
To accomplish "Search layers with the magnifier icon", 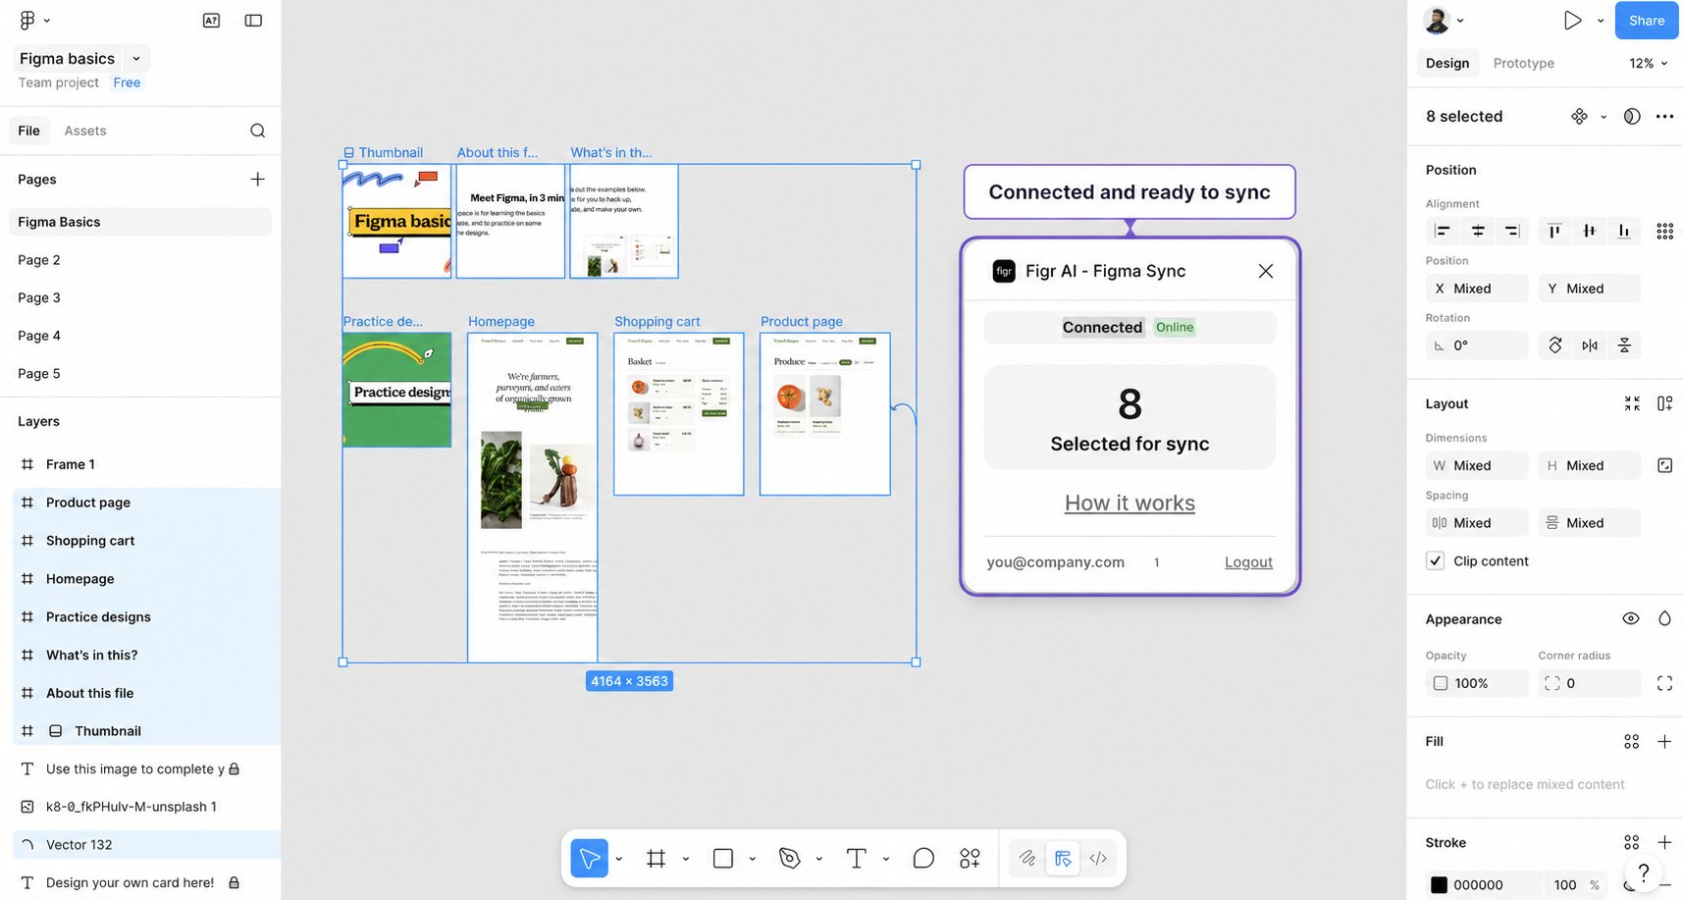I will 257,131.
